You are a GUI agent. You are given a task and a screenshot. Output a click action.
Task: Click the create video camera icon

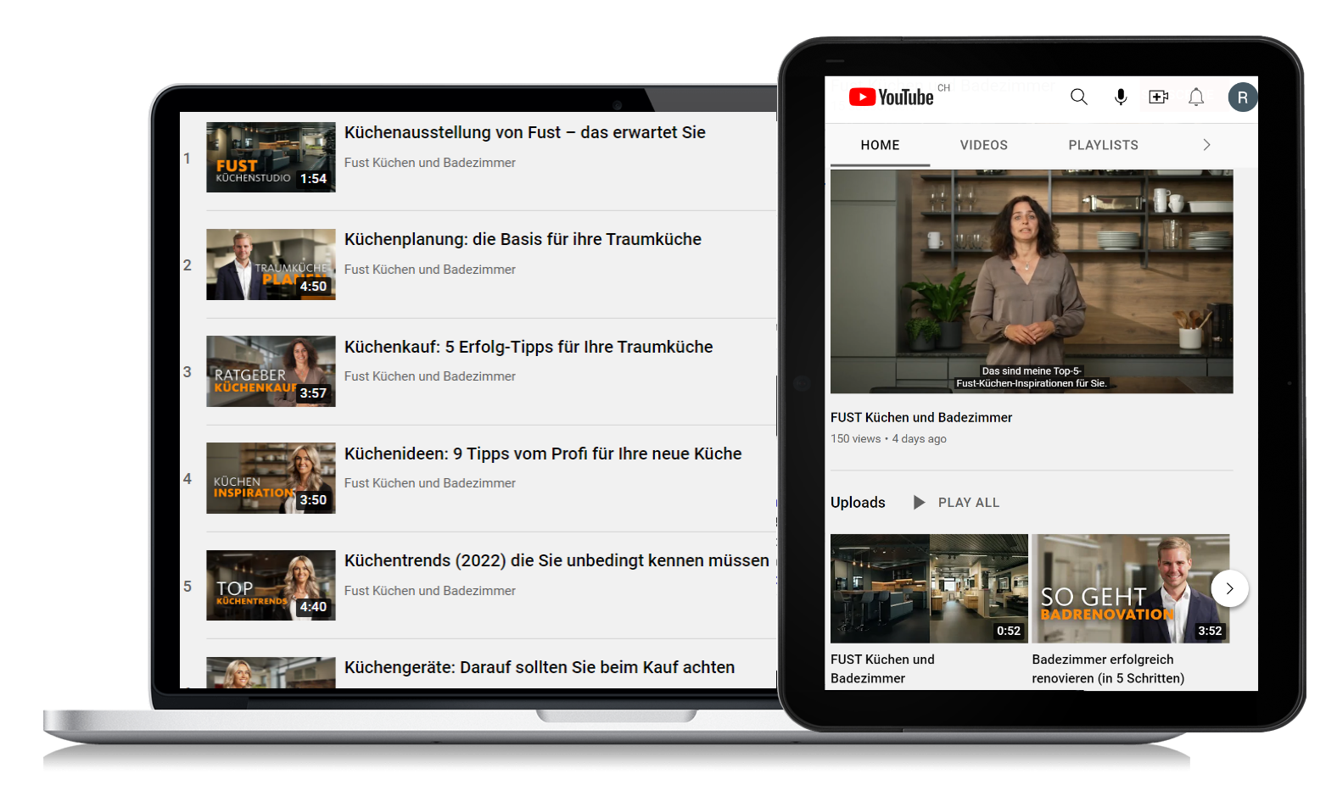pyautogui.click(x=1159, y=97)
